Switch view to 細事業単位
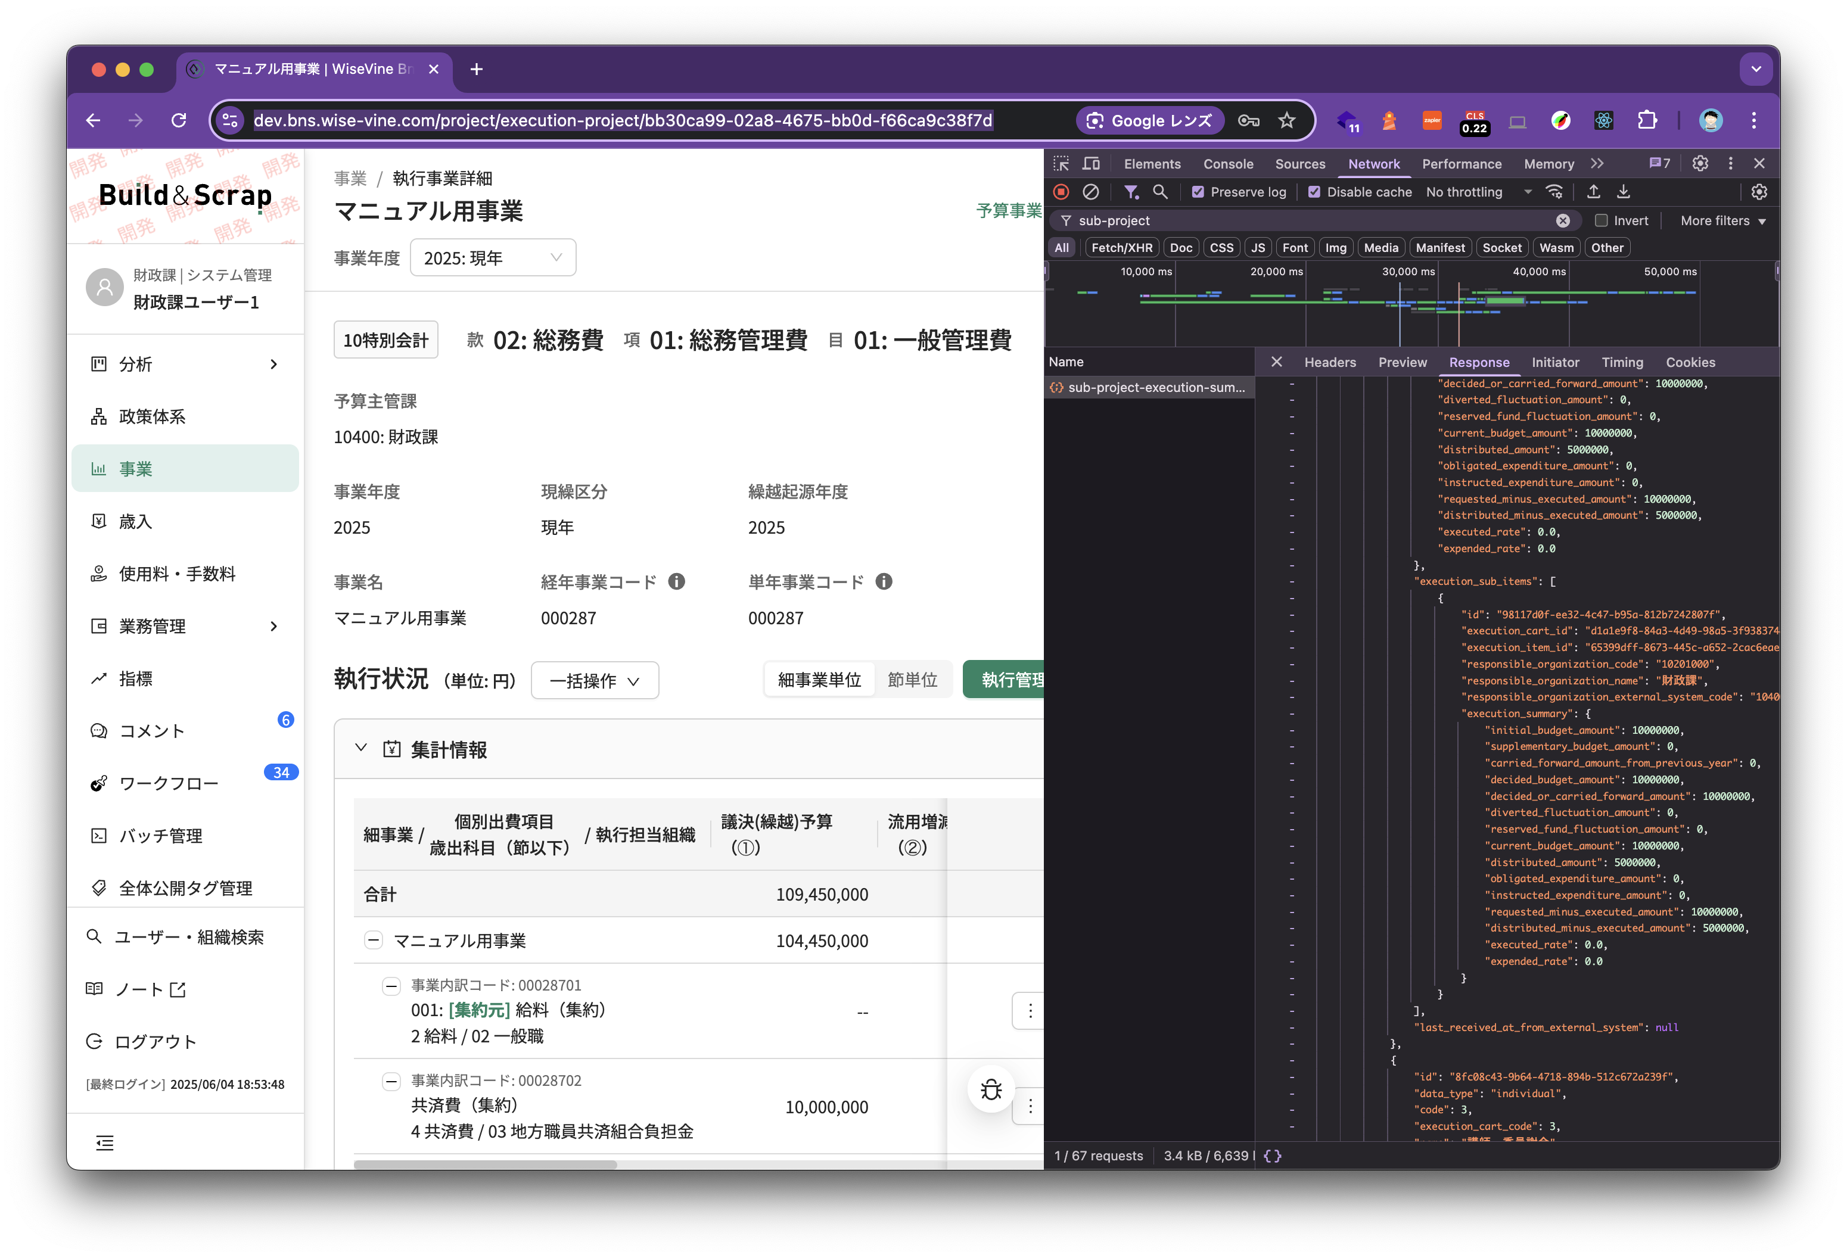1847x1258 pixels. click(x=819, y=680)
